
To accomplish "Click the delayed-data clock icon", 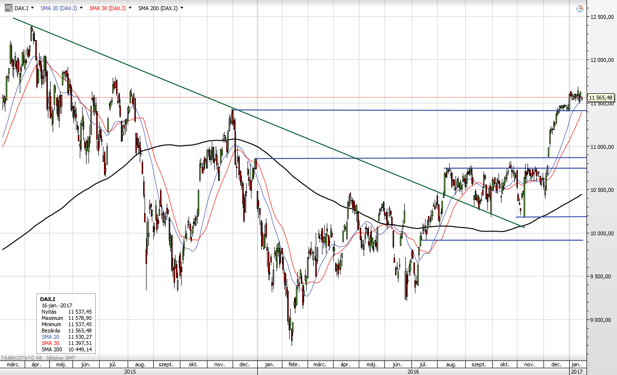I will [x=580, y=9].
